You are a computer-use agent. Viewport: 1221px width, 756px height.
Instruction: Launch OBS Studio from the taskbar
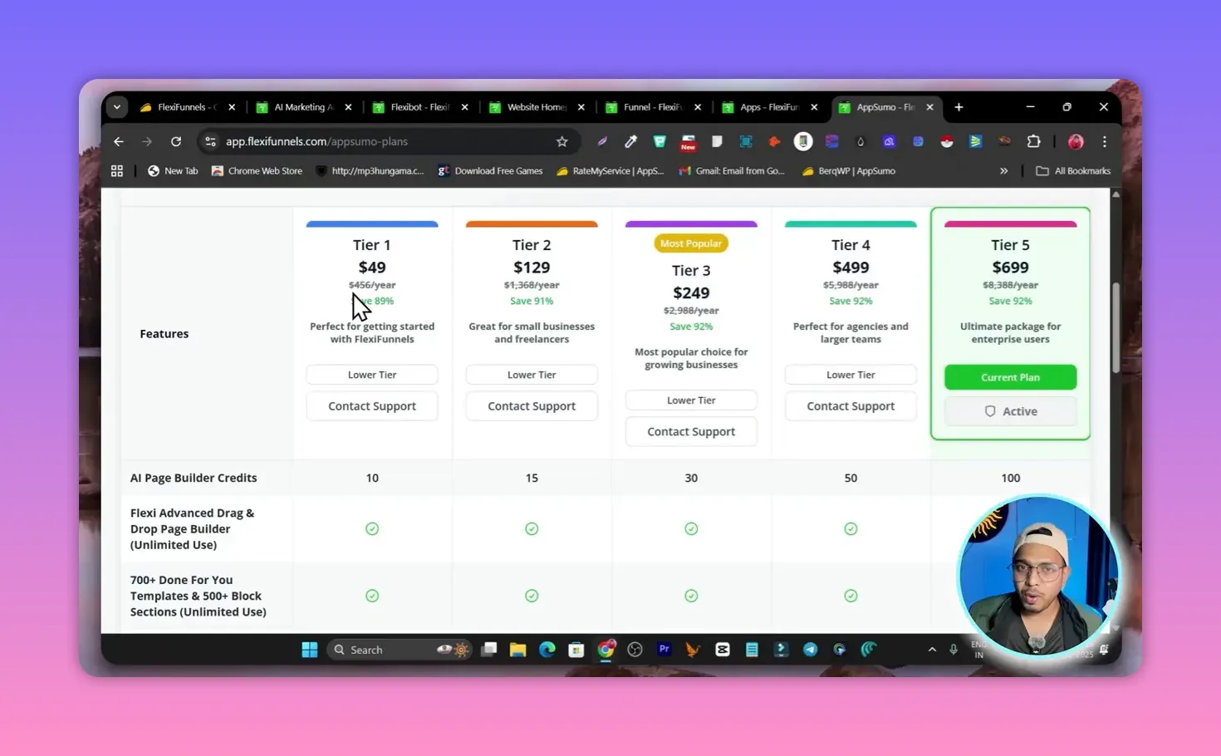(x=635, y=649)
